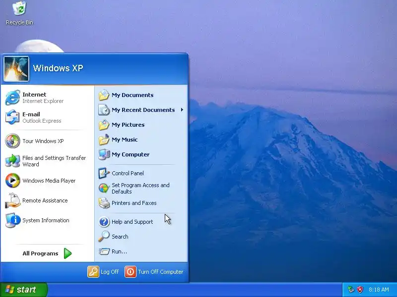The width and height of the screenshot is (397, 297).
Task: Click the Turn Off Computer power icon
Action: pos(131,272)
